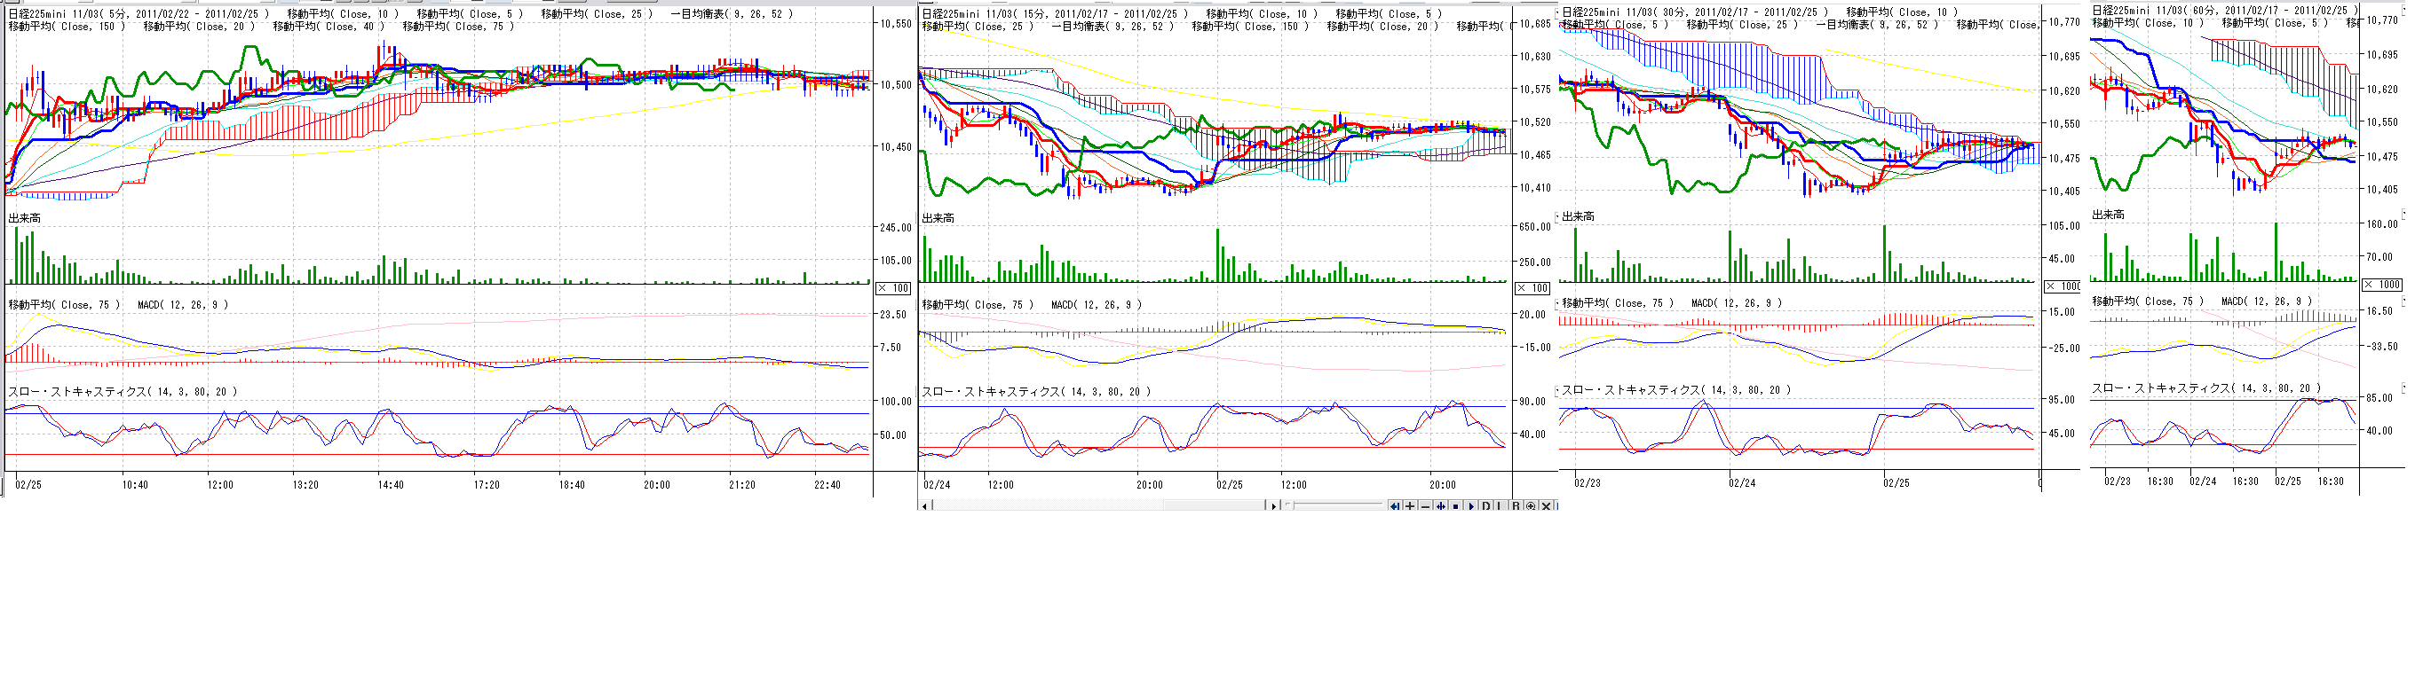Click the MACD(12, 26, 9) label in 15-minute chart

pos(1096,305)
